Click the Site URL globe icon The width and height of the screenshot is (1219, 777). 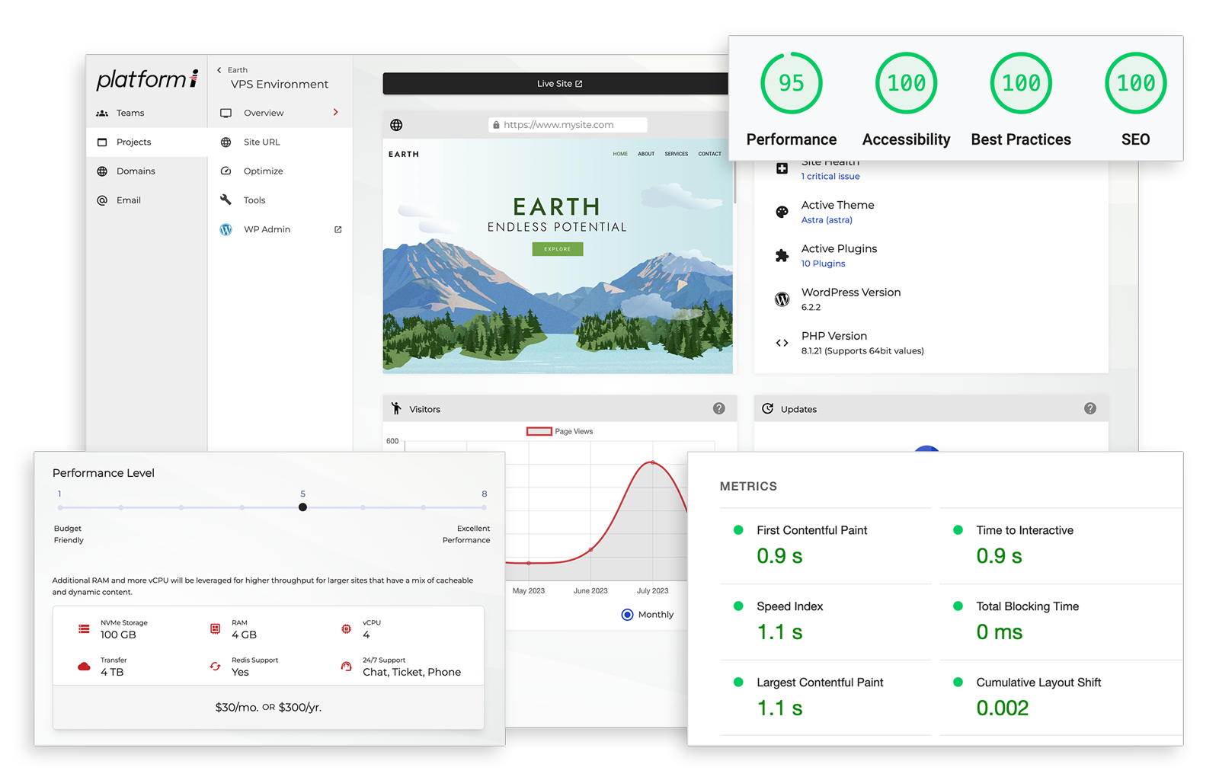(226, 142)
